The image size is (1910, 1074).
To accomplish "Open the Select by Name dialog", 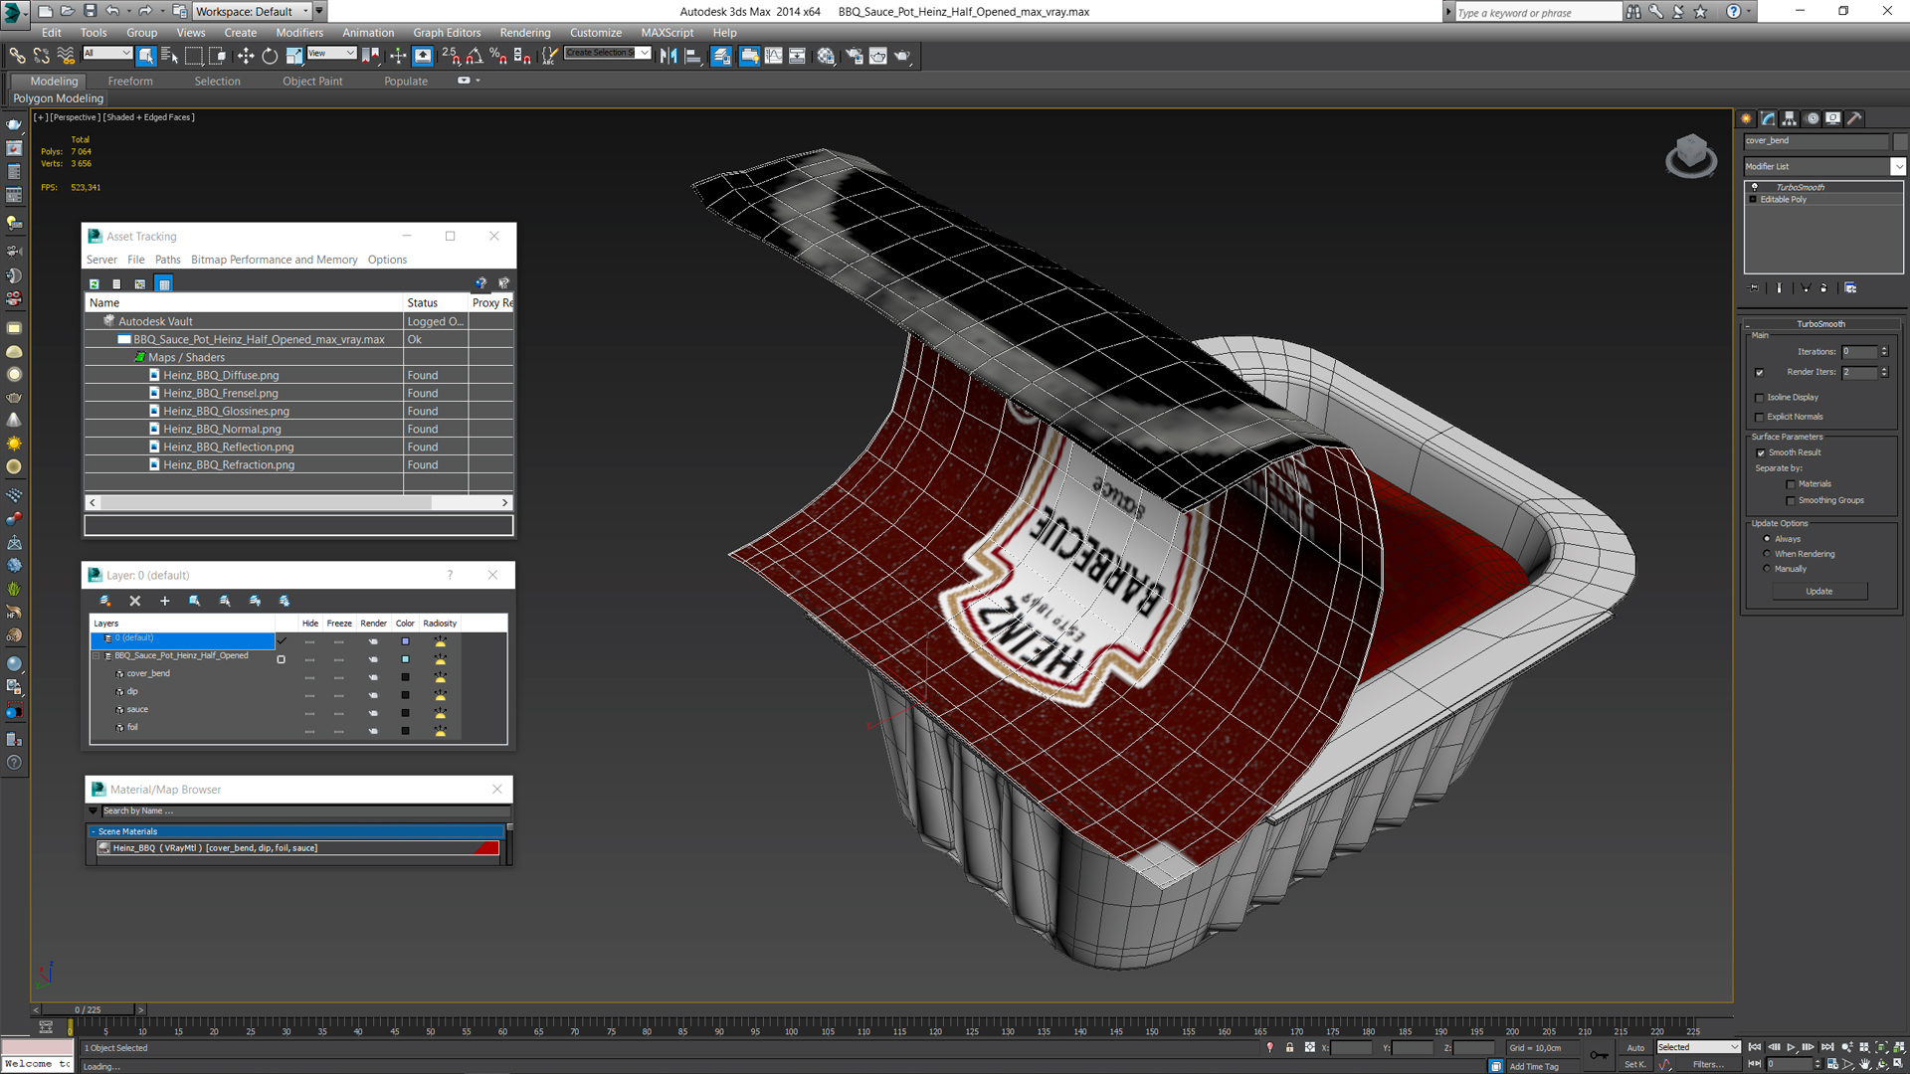I will click(169, 56).
